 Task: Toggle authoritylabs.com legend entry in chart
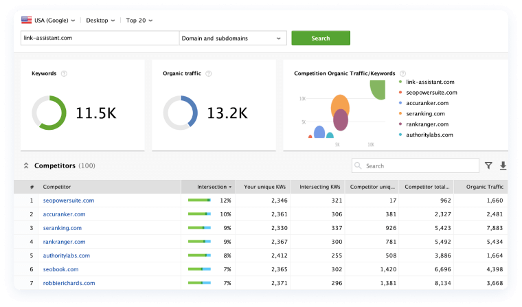[429, 135]
